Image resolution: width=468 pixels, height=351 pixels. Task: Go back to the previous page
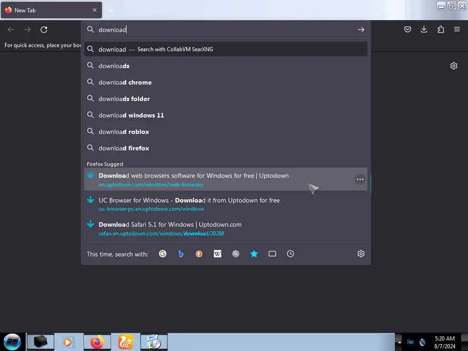click(x=11, y=30)
